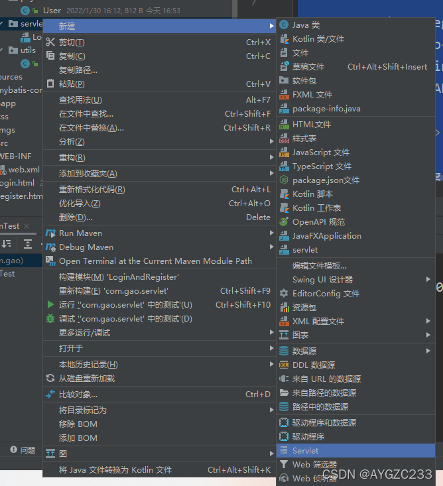Image resolution: width=443 pixels, height=486 pixels.
Task: Click the green run triangle icon
Action: coord(50,304)
